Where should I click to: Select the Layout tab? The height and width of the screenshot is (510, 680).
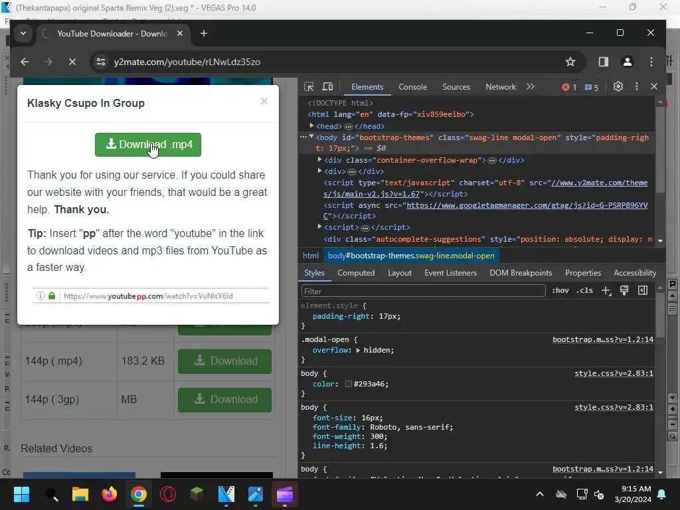click(x=399, y=273)
